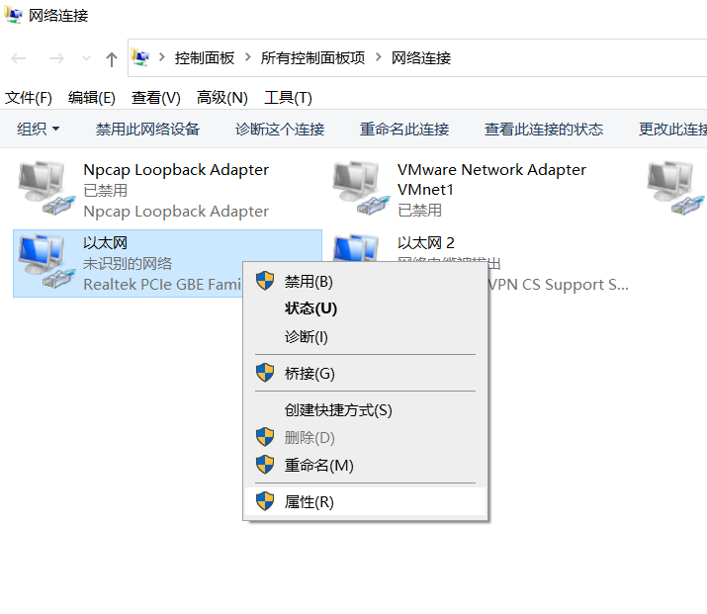Open the recent locations dropdown arrow
Viewport: 707px width, 614px height.
tap(86, 58)
